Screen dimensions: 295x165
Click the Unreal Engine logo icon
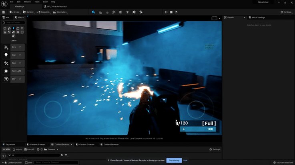(4, 4)
